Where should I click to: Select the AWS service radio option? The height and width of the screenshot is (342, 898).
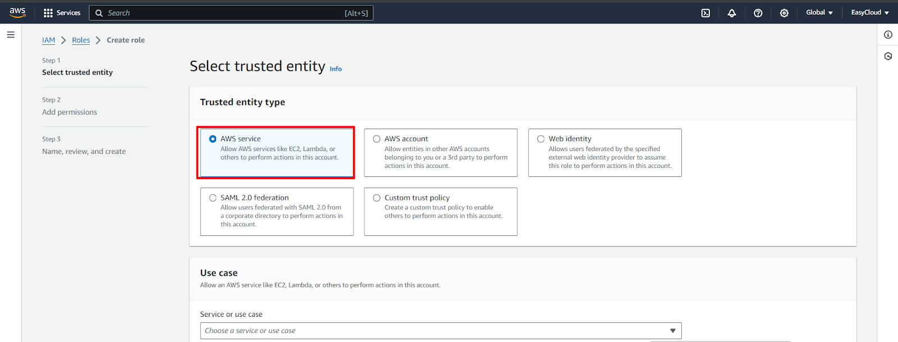pyautogui.click(x=213, y=139)
